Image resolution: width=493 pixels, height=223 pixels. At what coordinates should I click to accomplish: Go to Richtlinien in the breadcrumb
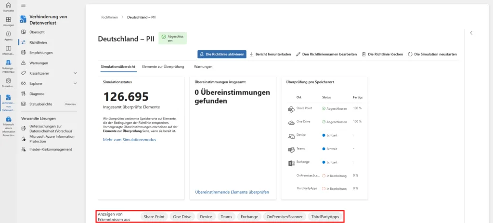click(109, 17)
